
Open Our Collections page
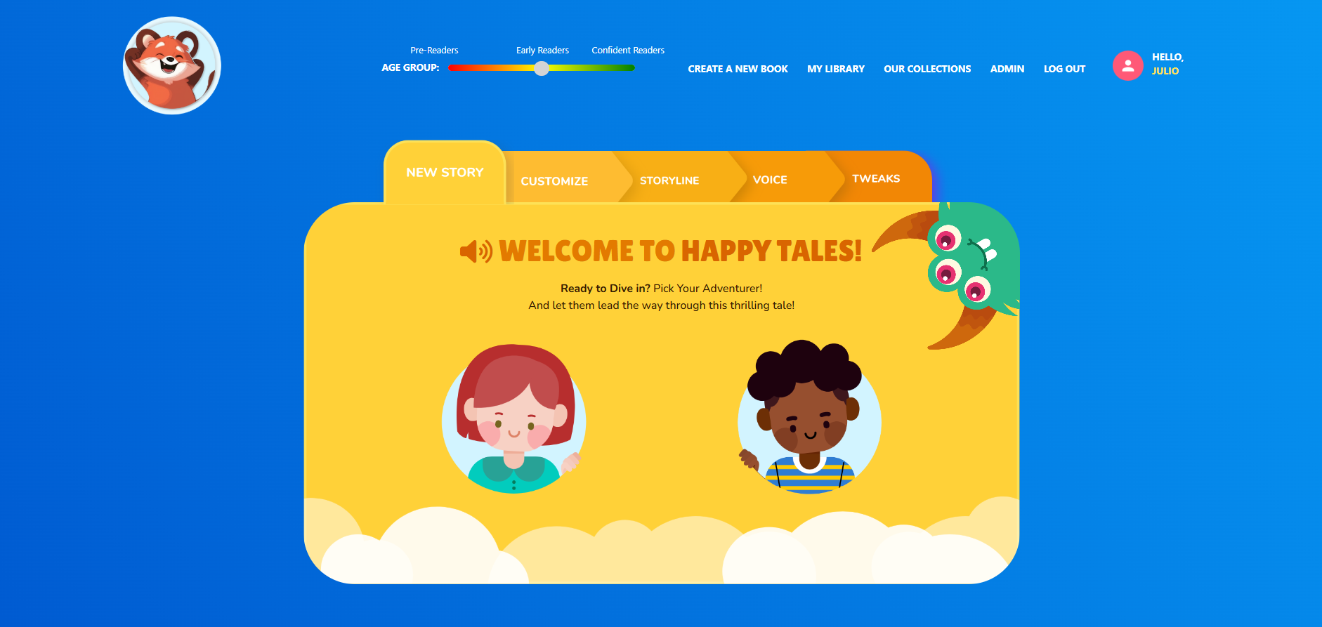[927, 69]
